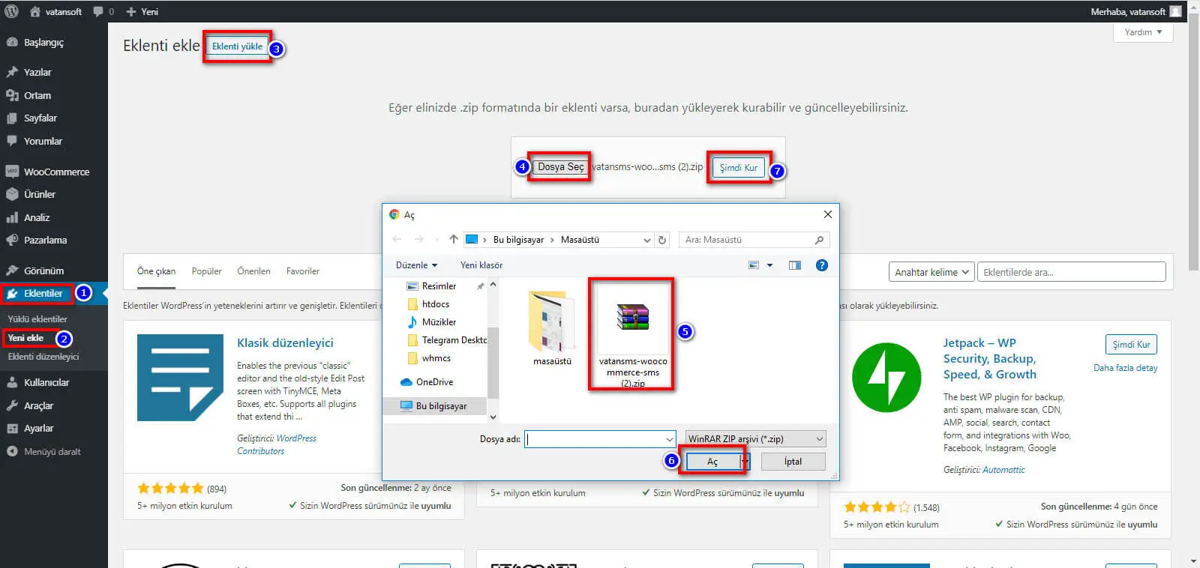Switch to the Popüler tab
This screenshot has width=1200, height=568.
click(x=206, y=271)
